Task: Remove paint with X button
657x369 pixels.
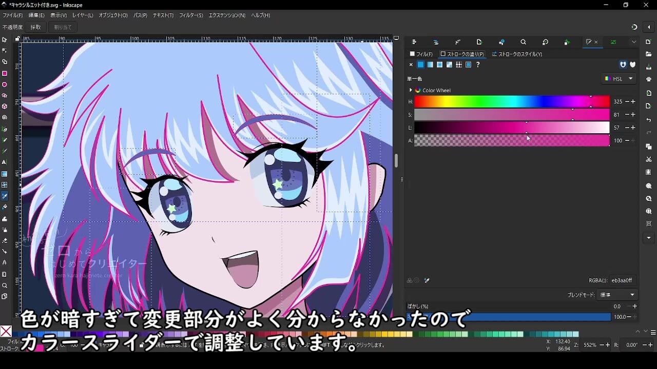Action: (411, 65)
